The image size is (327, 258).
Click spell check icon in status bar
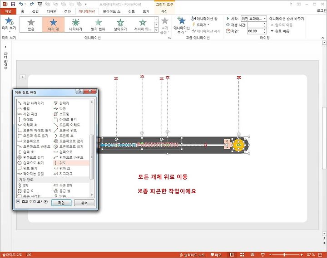29,254
